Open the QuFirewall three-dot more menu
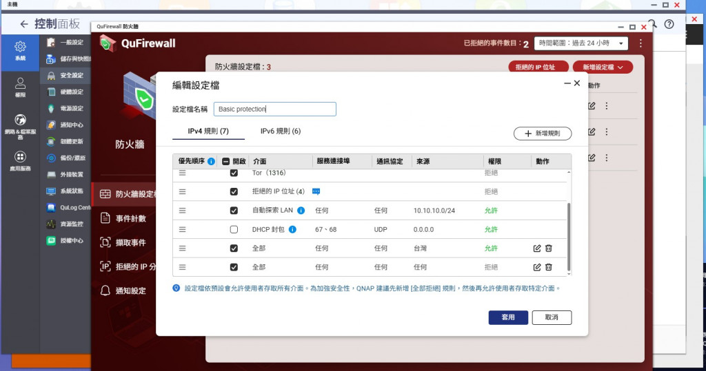The height and width of the screenshot is (371, 706). pyautogui.click(x=641, y=43)
